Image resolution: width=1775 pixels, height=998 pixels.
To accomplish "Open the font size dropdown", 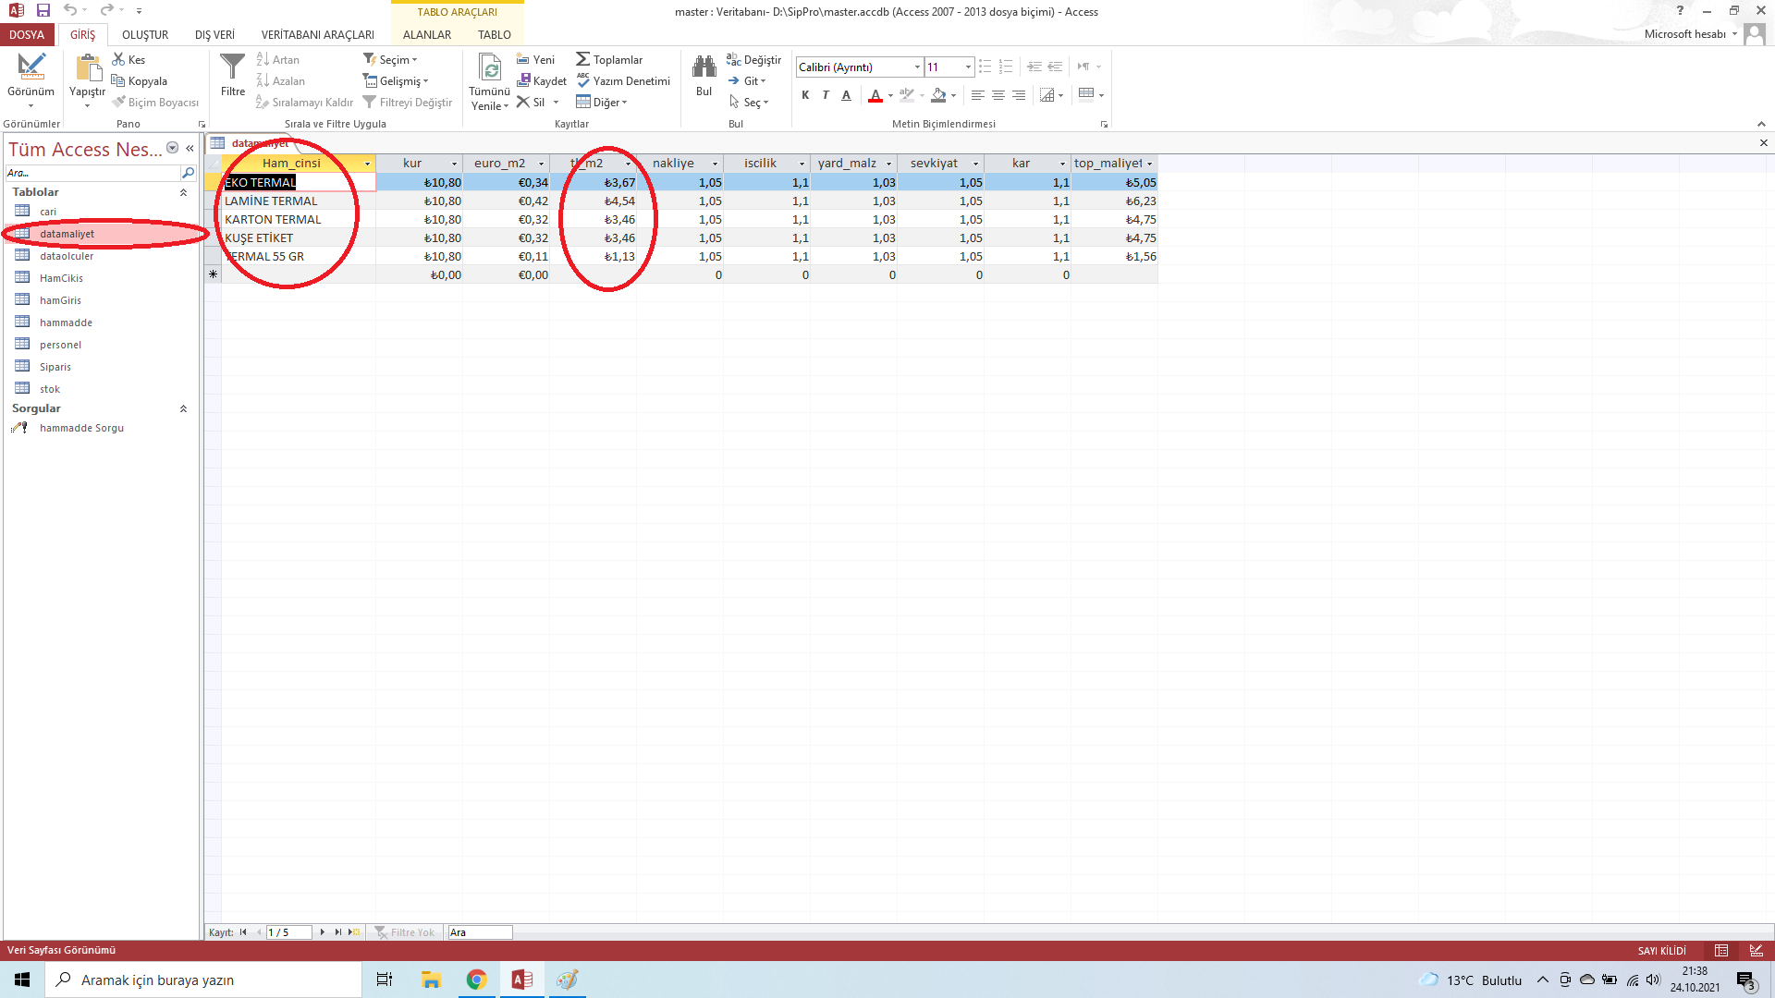I will click(968, 67).
